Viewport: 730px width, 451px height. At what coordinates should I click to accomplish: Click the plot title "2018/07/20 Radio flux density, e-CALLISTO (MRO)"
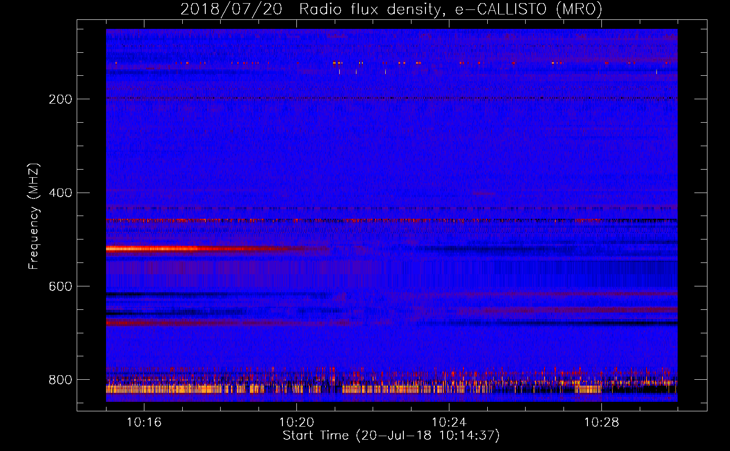tap(391, 9)
